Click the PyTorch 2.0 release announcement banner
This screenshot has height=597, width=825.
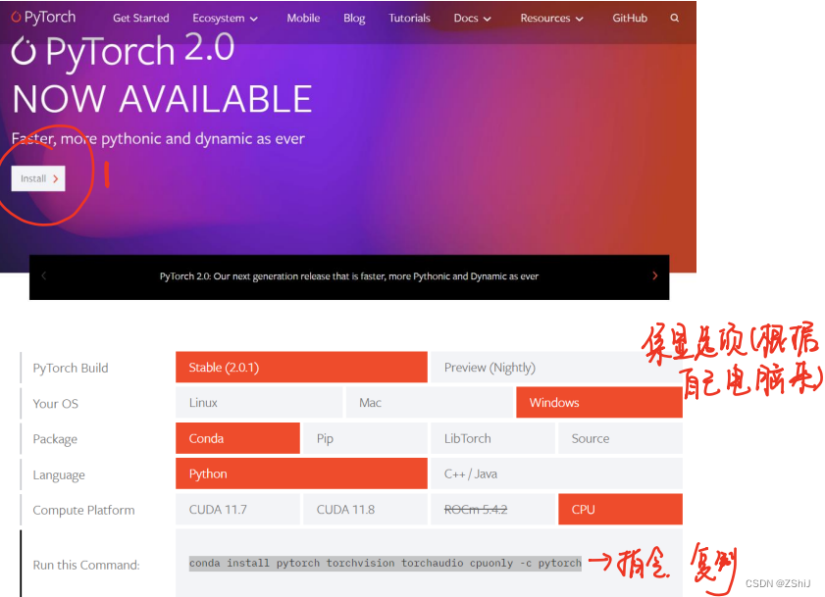[x=348, y=276]
